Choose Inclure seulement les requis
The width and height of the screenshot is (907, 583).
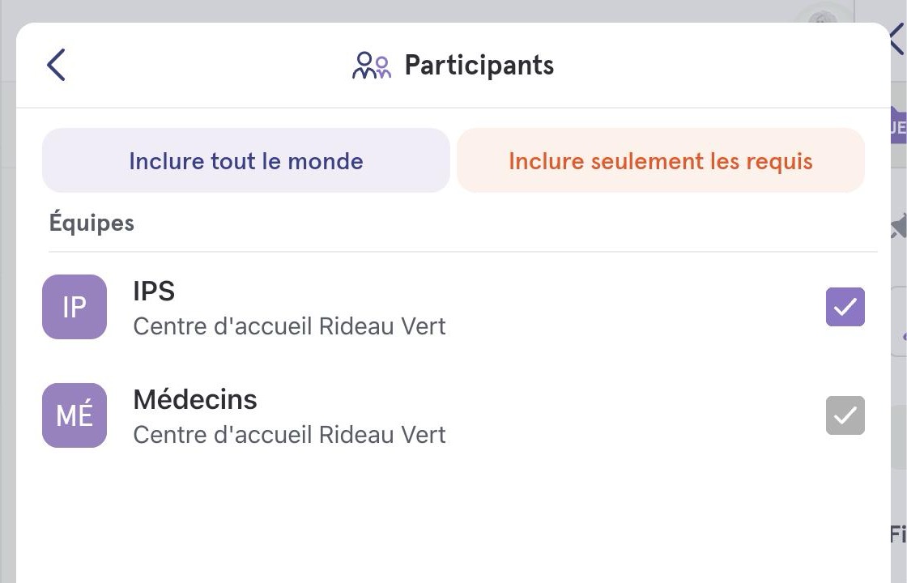pyautogui.click(x=661, y=160)
